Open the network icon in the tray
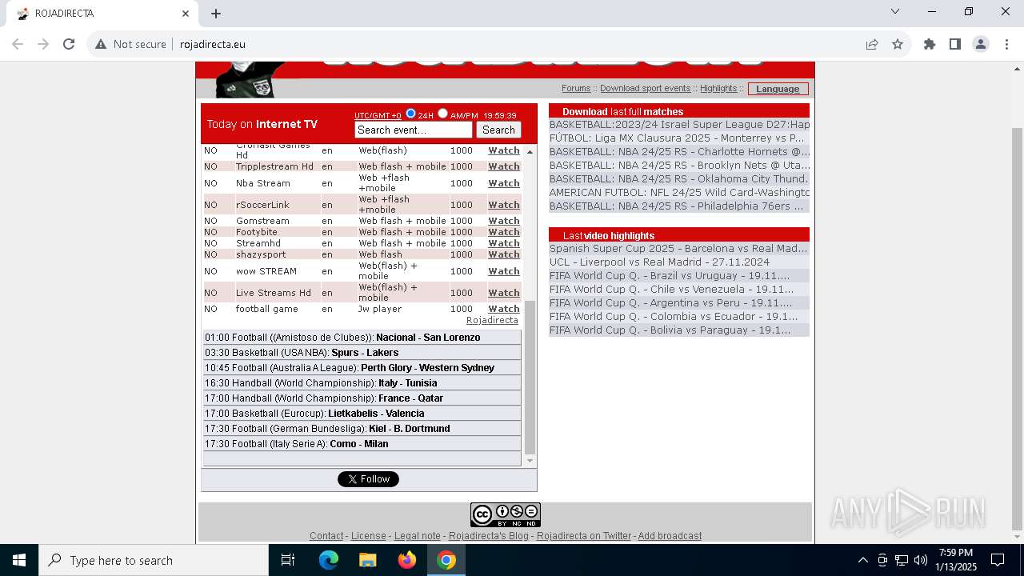Image resolution: width=1024 pixels, height=576 pixels. [902, 560]
